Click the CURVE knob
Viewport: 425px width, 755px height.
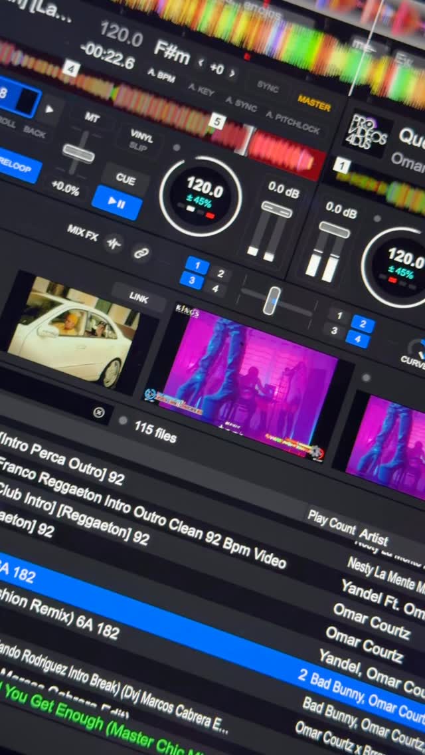pos(418,349)
